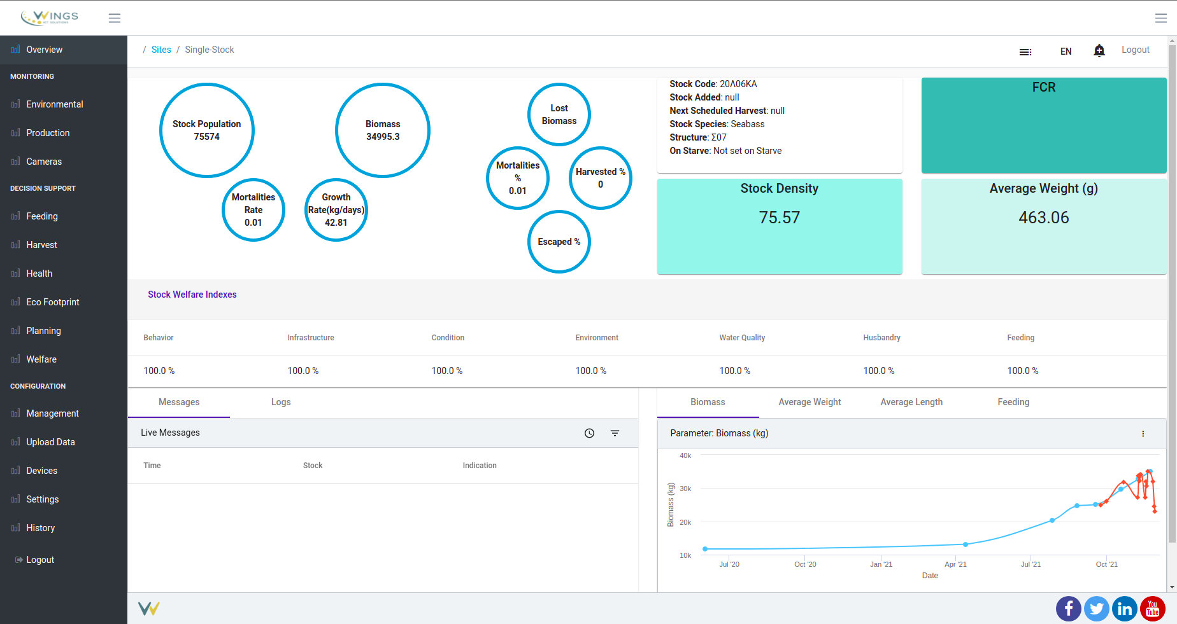
Task: Select the Lost Biomass circle
Action: [559, 114]
